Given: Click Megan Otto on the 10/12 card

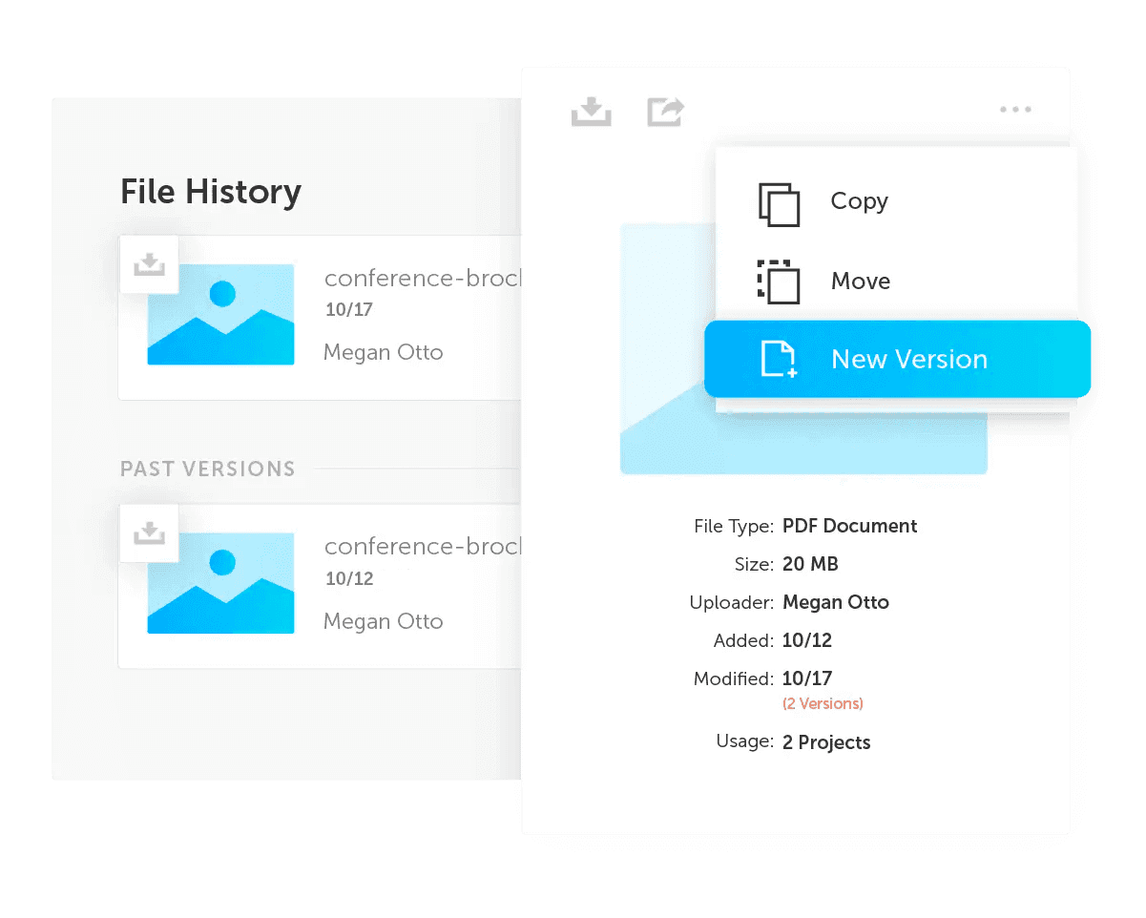Looking at the screenshot, I should click(x=383, y=621).
